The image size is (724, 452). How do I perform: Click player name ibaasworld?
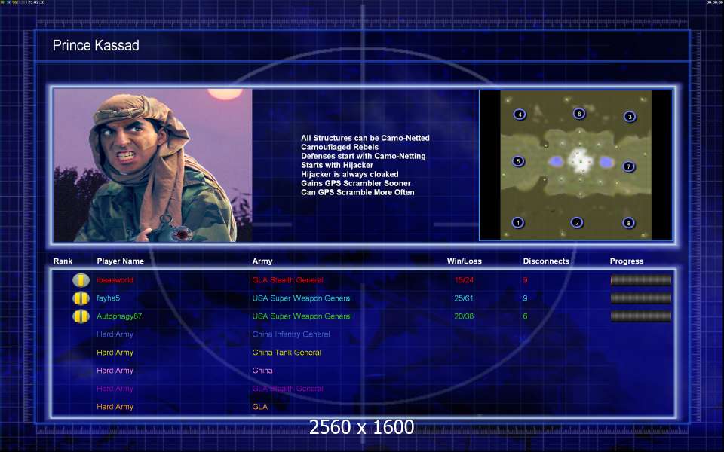pyautogui.click(x=115, y=280)
